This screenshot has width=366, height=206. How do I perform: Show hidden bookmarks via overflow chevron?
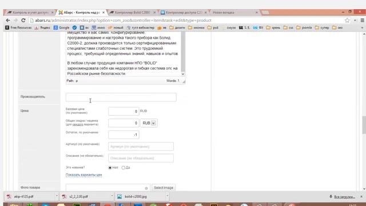click(362, 27)
